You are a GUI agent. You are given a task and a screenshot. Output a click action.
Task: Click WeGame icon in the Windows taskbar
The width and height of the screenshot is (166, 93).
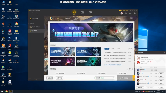point(11,91)
